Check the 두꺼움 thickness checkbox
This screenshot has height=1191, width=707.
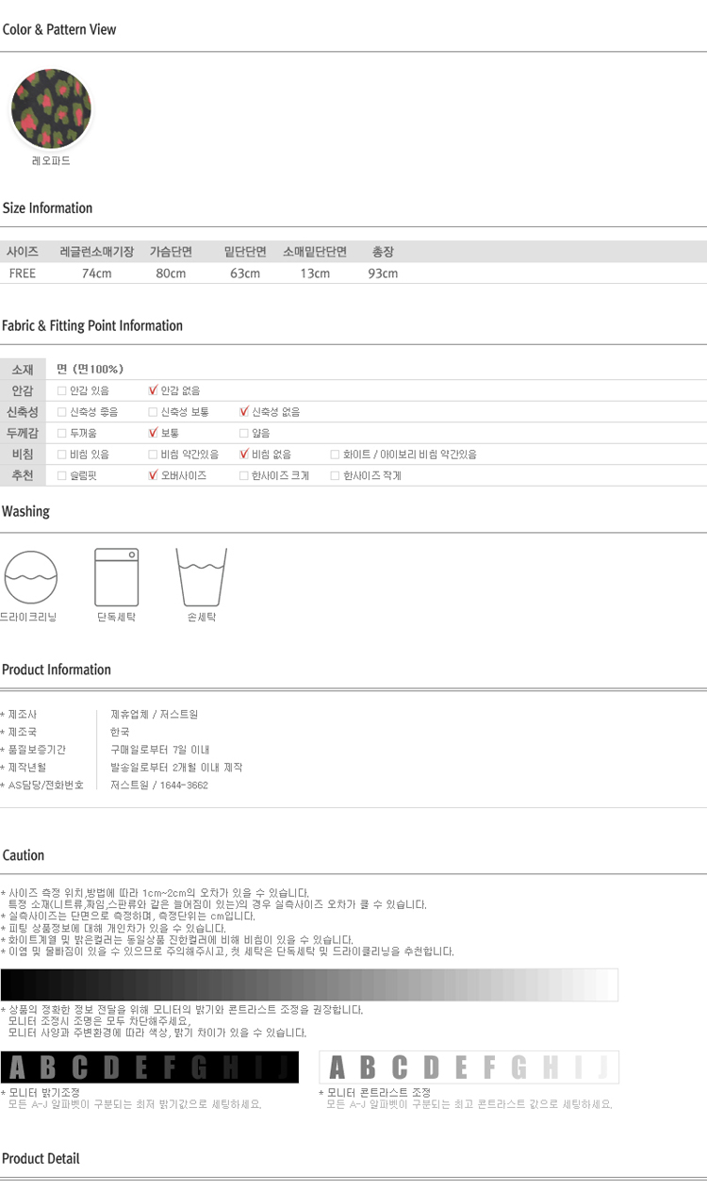pos(62,434)
